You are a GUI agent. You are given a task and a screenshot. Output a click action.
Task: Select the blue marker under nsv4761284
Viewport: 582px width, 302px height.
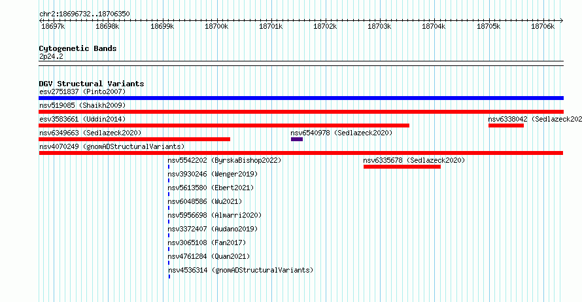[169, 263]
